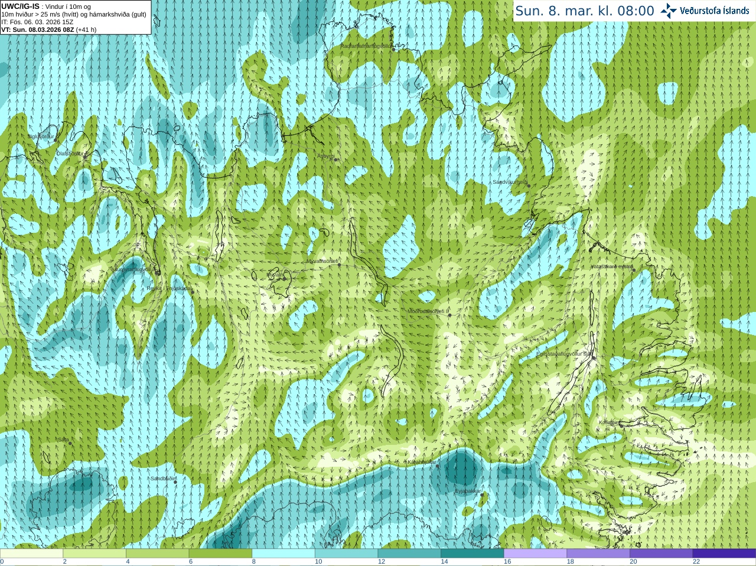Screen dimensions: 756x566
Task: Click the Sandbúðir station label
Action: (x=163, y=479)
